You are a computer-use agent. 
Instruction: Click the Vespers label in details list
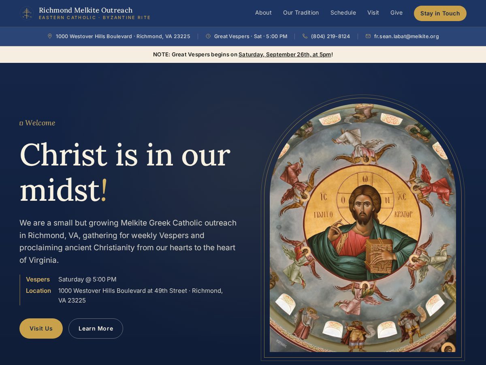[38, 279]
